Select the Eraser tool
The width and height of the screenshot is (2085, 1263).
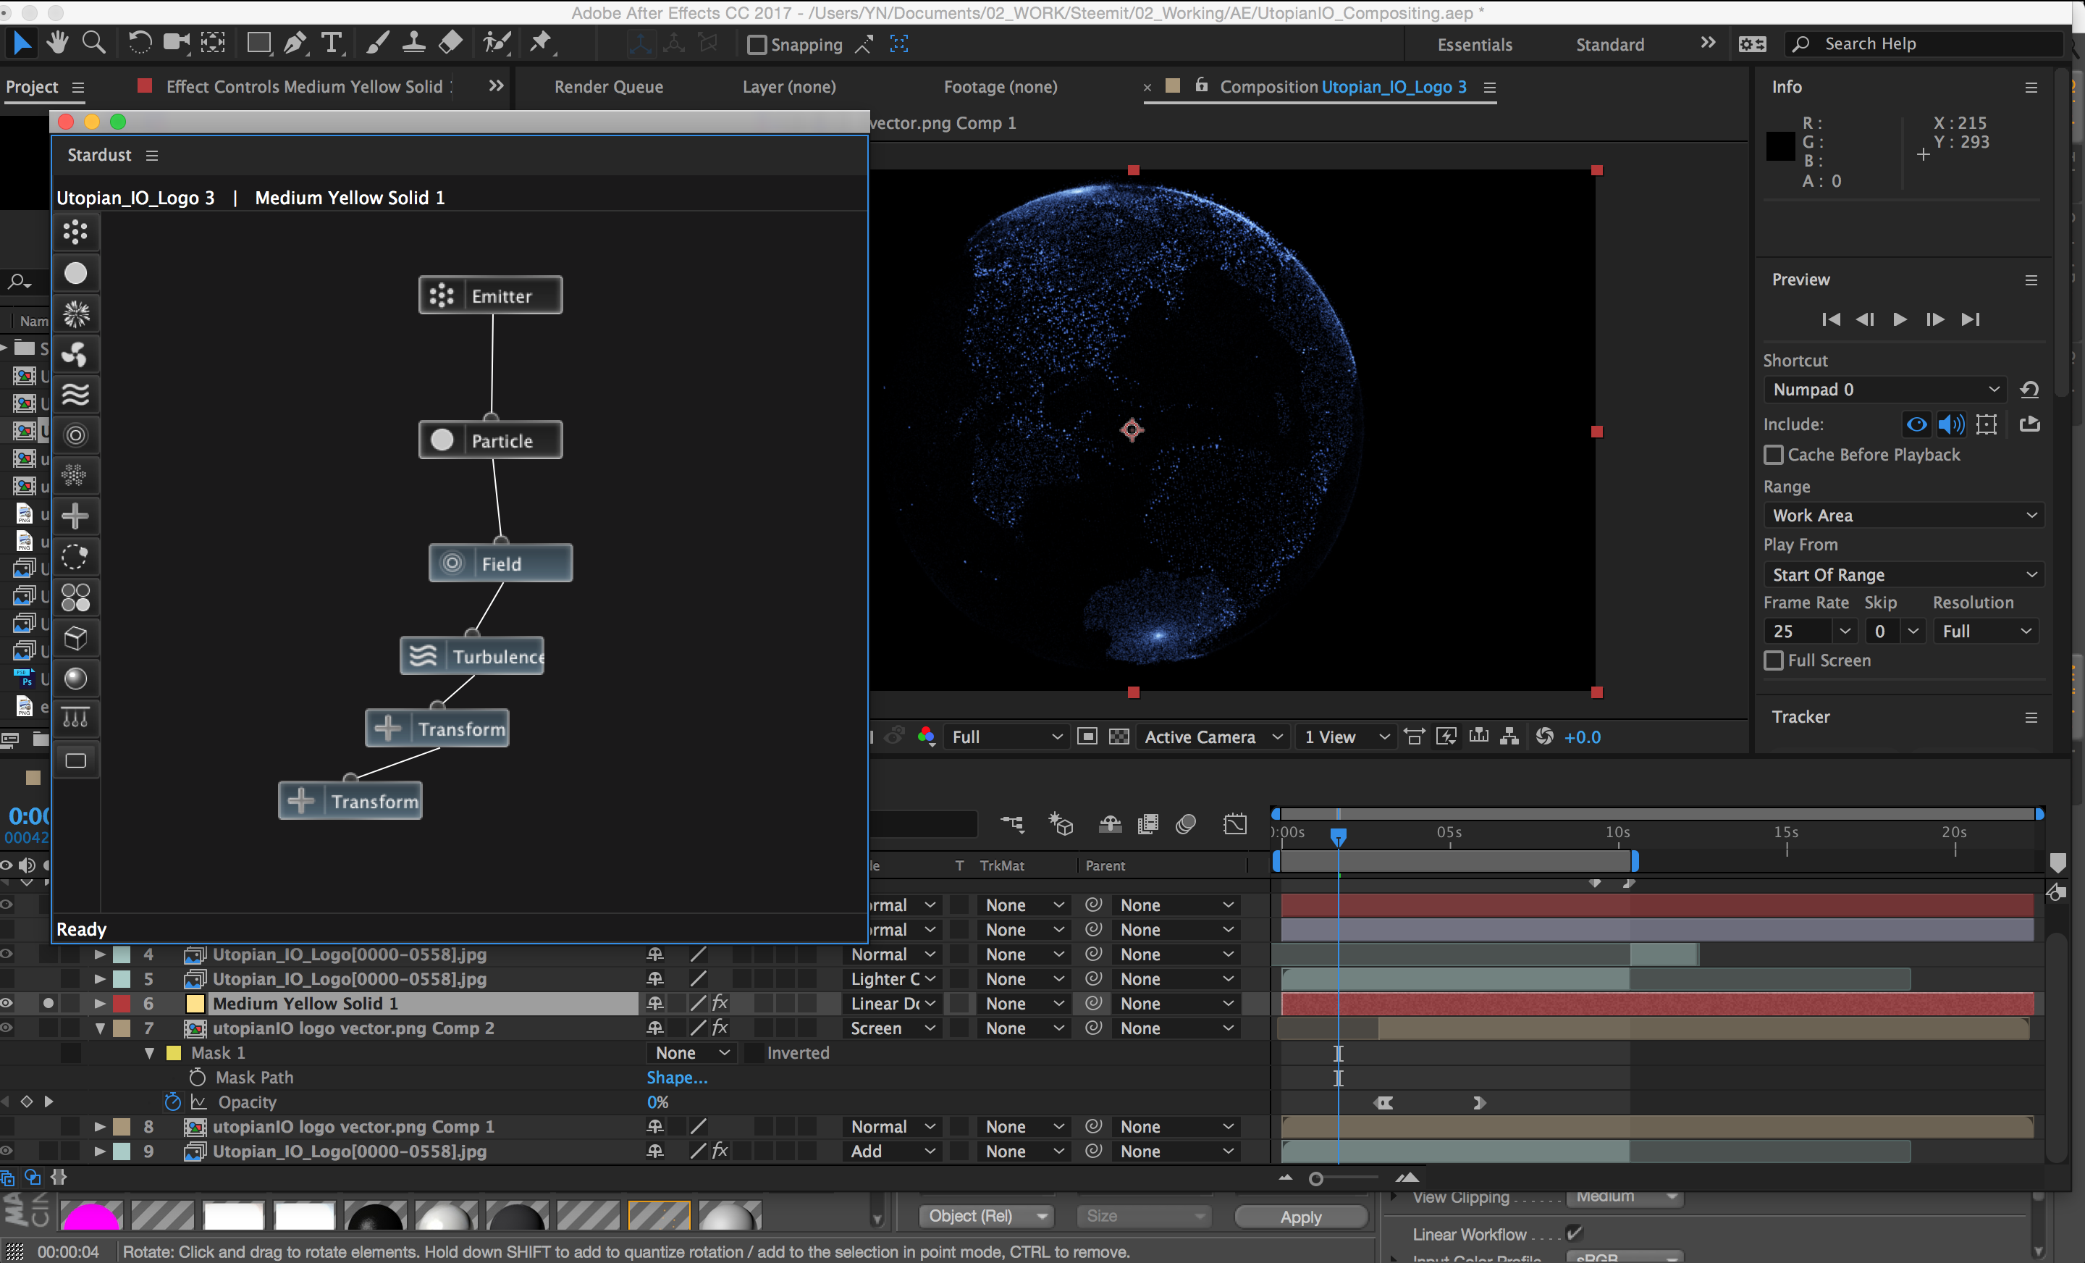click(451, 42)
